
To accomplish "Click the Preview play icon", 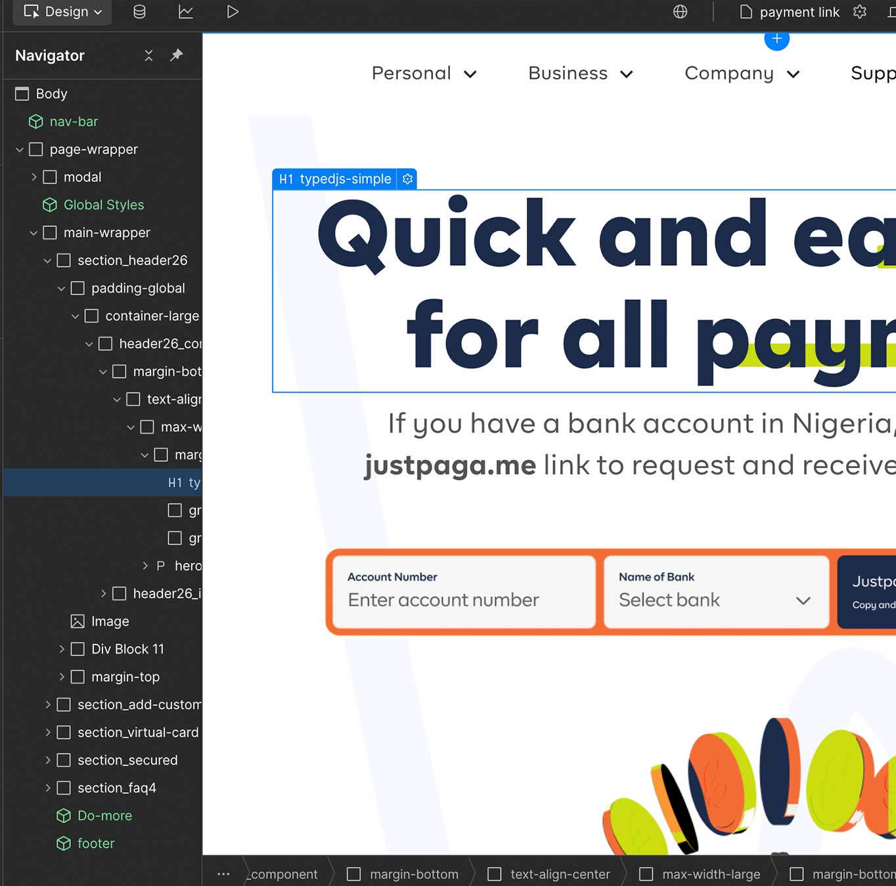I will click(232, 12).
